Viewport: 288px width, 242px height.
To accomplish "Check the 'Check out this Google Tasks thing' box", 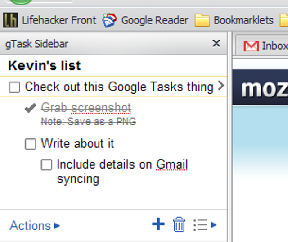I will click(x=14, y=87).
